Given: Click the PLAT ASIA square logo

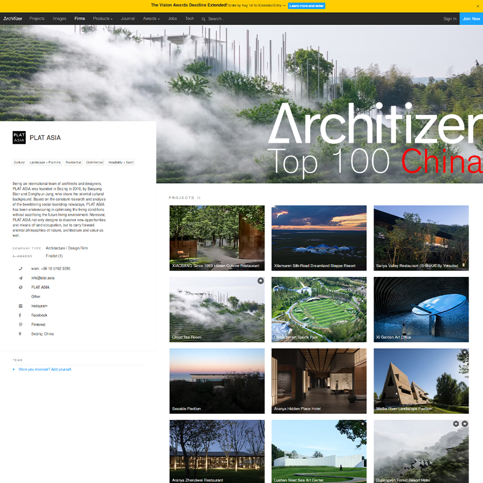Looking at the screenshot, I should tap(19, 138).
